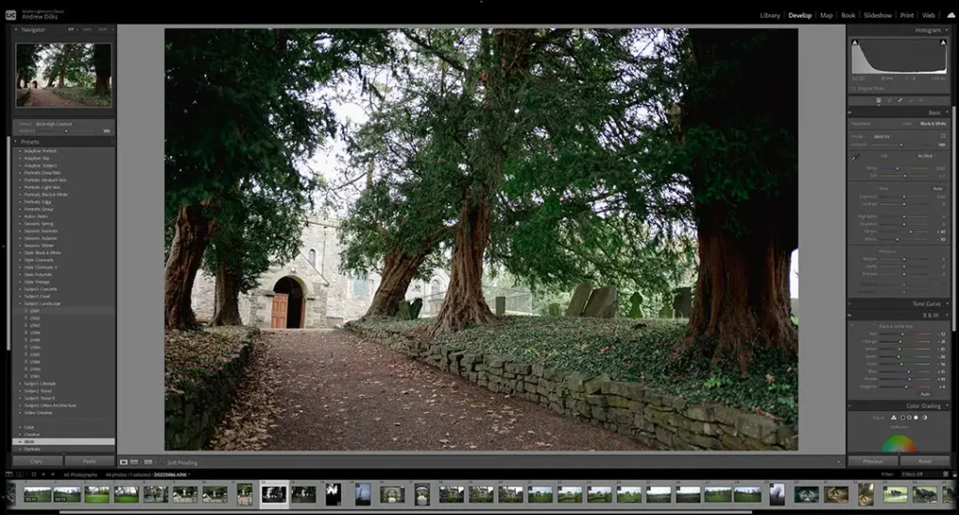This screenshot has height=515, width=959.
Task: Collapse the Presets panel
Action: coord(16,142)
